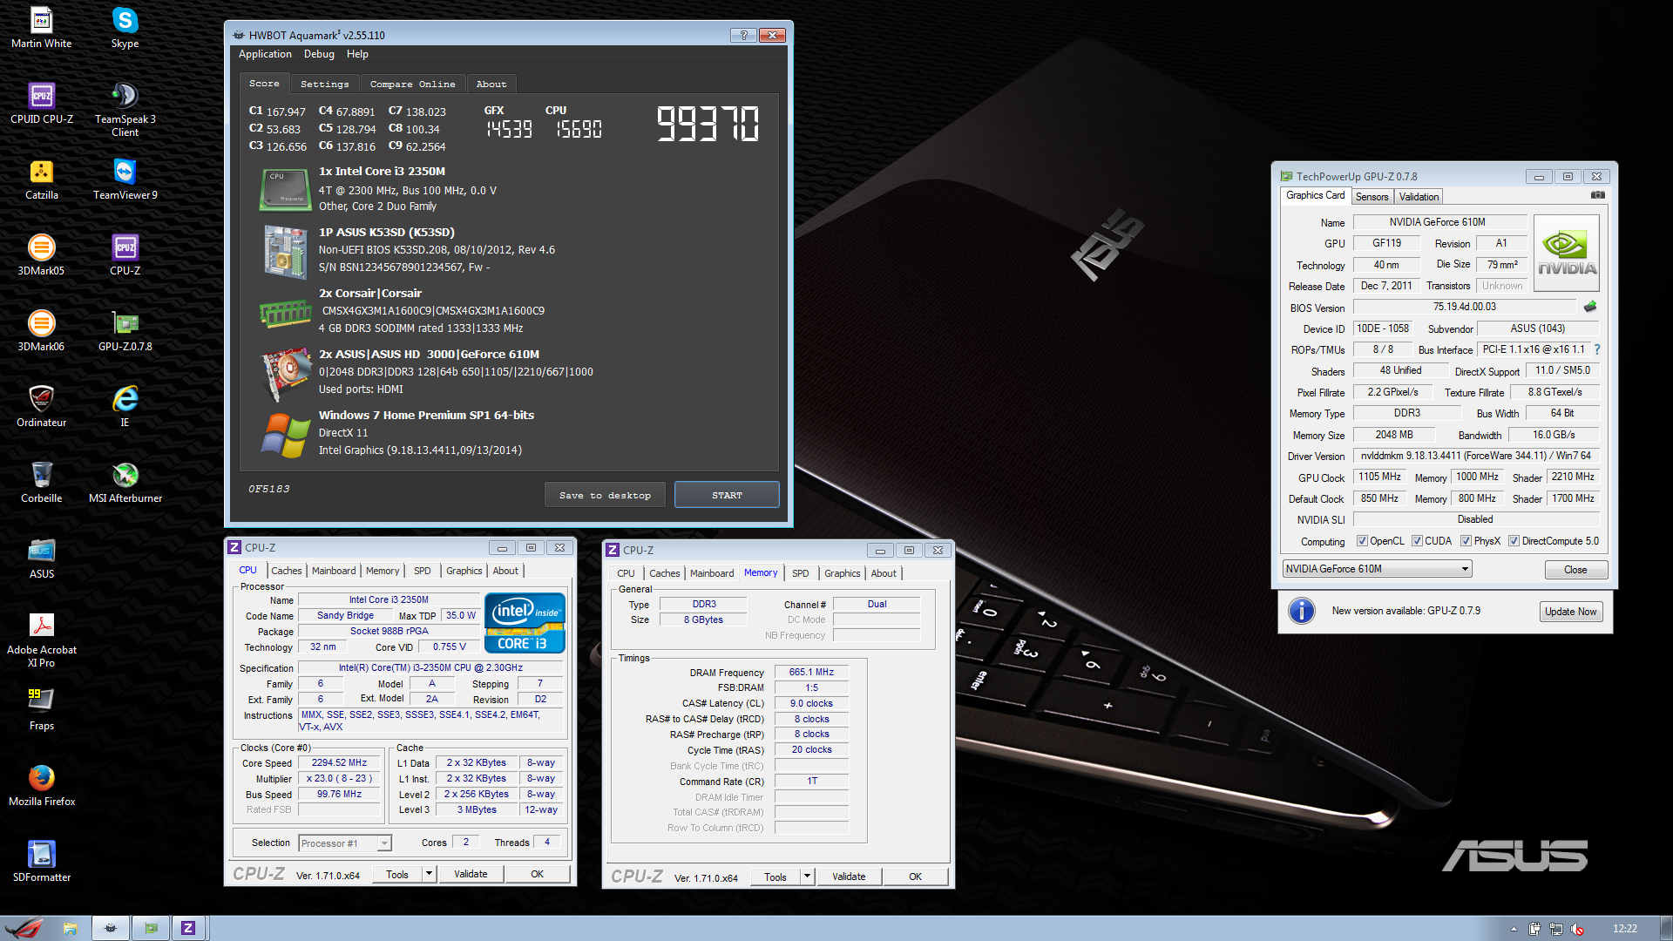
Task: Open the Debug menu in Aquamark
Action: coord(319,54)
